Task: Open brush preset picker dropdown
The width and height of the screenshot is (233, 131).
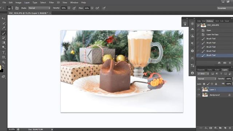Action: [x=12, y=8]
